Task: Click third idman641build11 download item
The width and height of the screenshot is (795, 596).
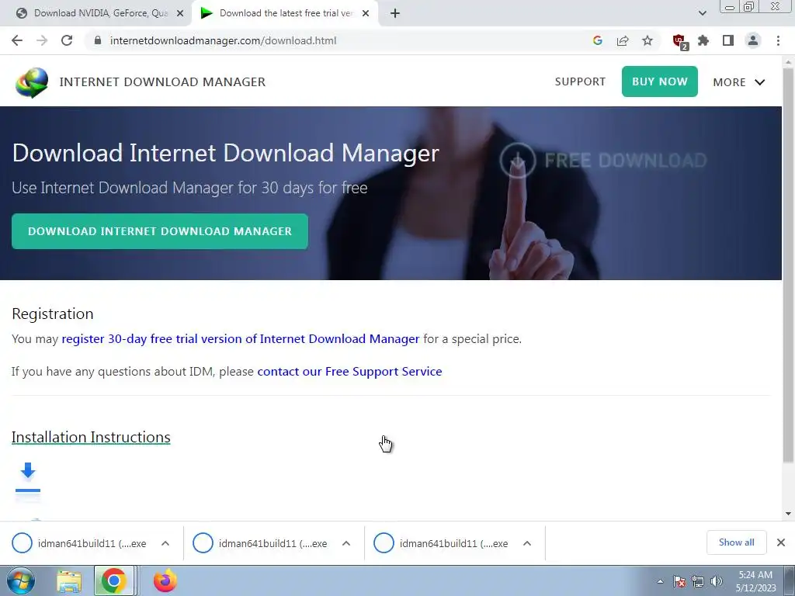Action: tap(445, 543)
